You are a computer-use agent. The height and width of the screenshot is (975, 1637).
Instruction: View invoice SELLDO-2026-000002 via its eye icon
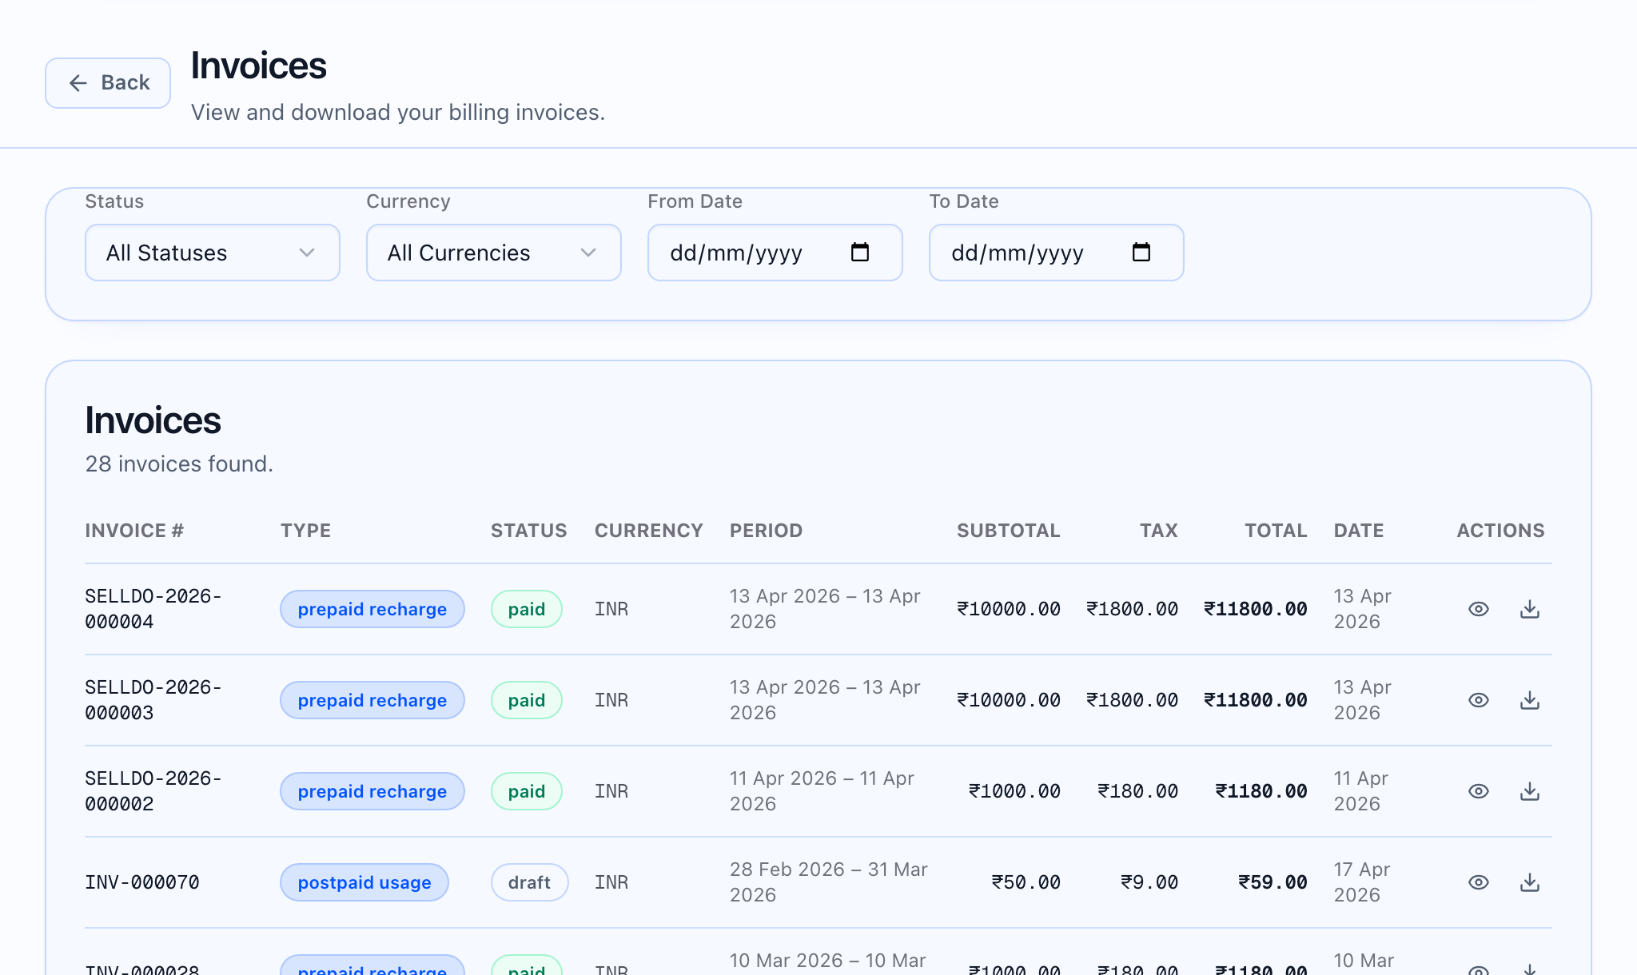(1479, 791)
